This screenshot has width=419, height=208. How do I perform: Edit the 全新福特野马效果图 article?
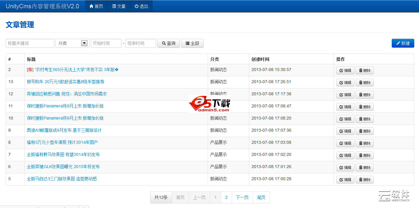coord(345,155)
